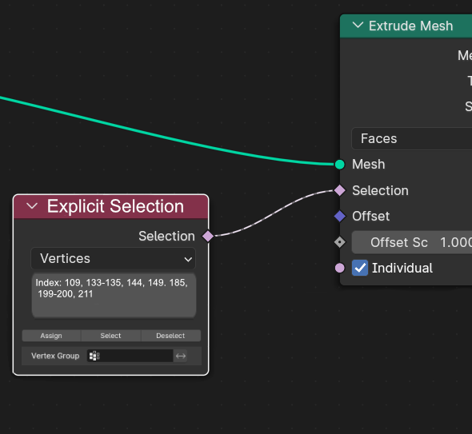Click the Assign button

tap(51, 336)
